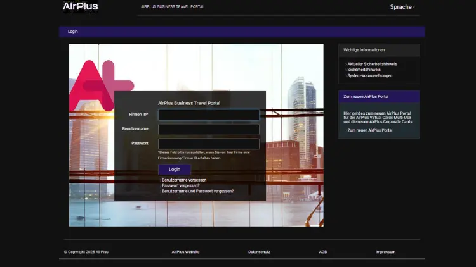Image resolution: width=476 pixels, height=267 pixels.
Task: Open AirPlus Website footer link
Action: pos(185,252)
